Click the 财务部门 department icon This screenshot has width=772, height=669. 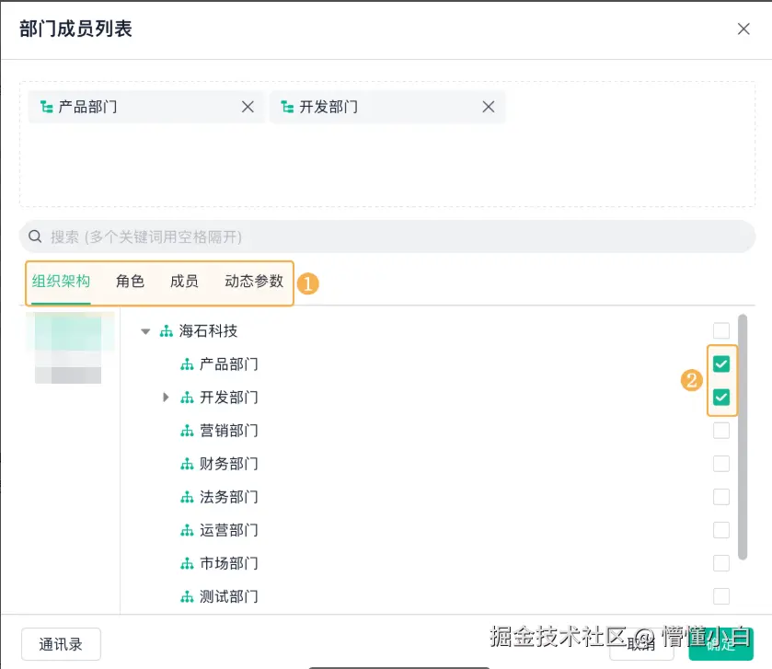click(x=189, y=463)
